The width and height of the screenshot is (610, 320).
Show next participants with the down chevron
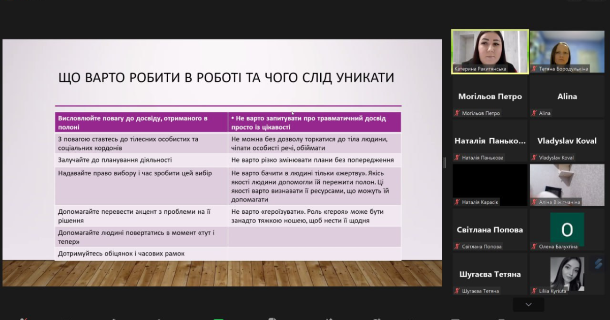pyautogui.click(x=528, y=305)
